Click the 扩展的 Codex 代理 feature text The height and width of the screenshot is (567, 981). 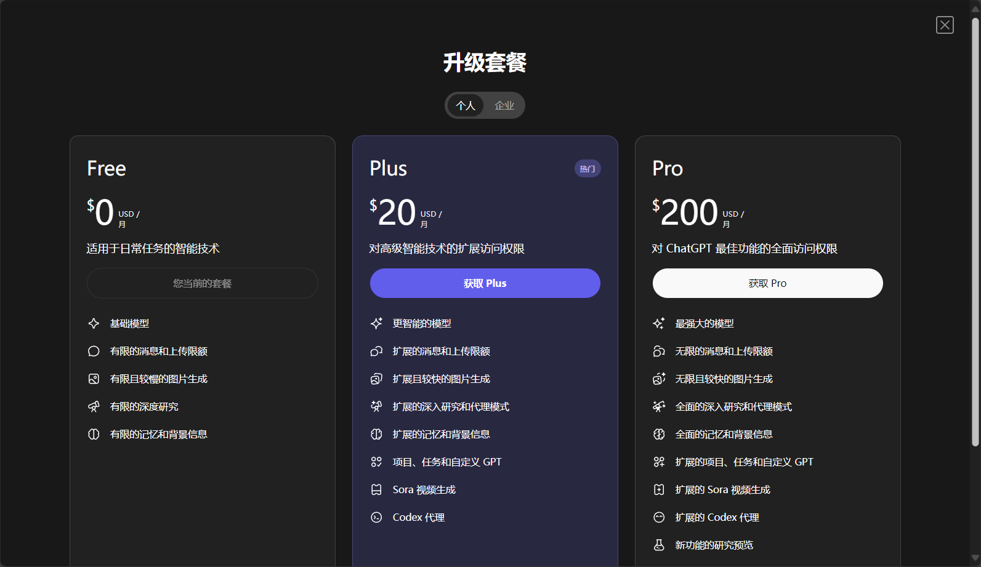(x=717, y=517)
